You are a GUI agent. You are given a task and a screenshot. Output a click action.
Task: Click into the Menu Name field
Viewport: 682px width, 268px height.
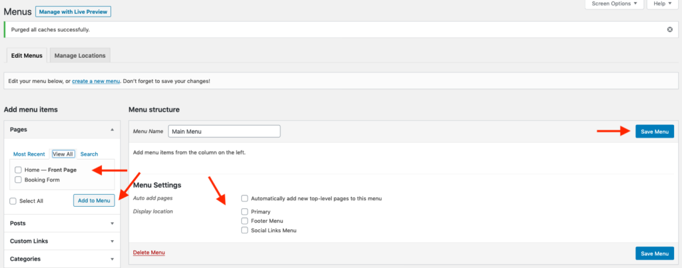tap(224, 132)
